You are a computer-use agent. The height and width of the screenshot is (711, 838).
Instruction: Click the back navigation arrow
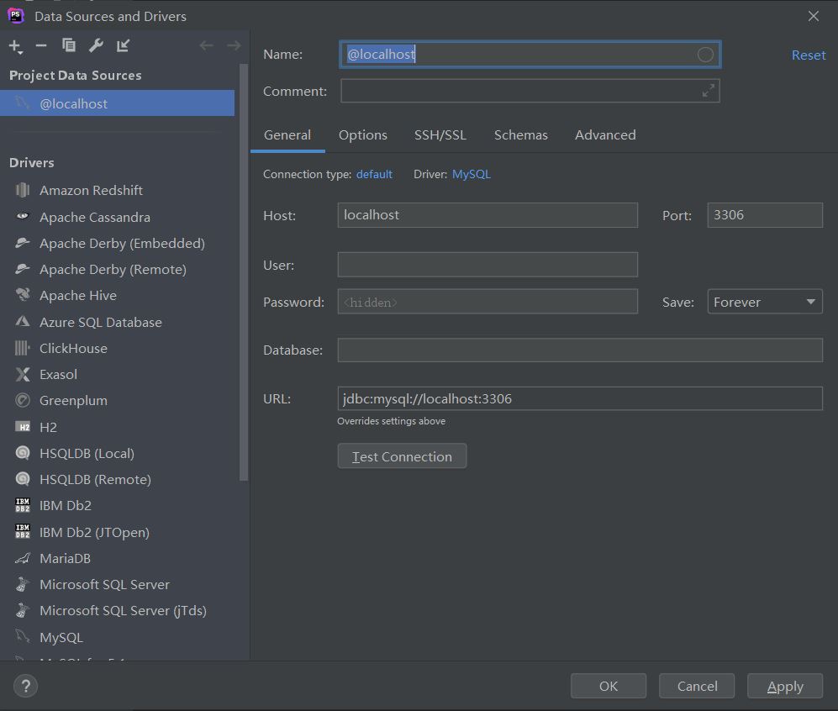point(207,45)
